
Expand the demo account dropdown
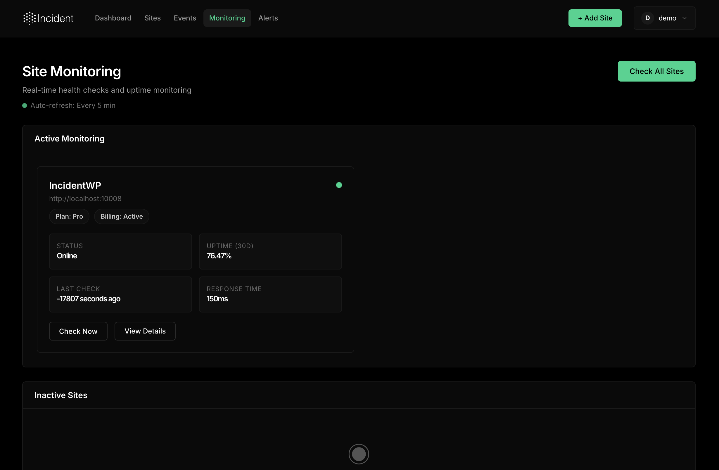coord(685,18)
